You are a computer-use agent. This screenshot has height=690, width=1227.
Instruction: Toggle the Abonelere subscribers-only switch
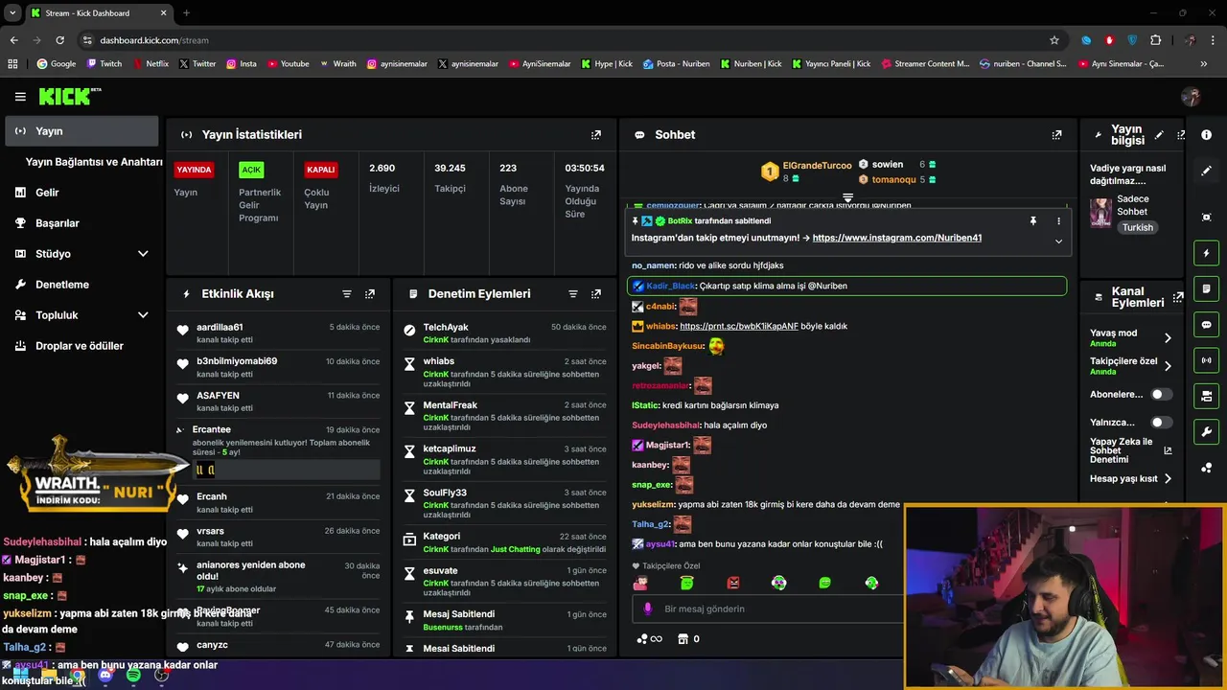(x=1161, y=395)
